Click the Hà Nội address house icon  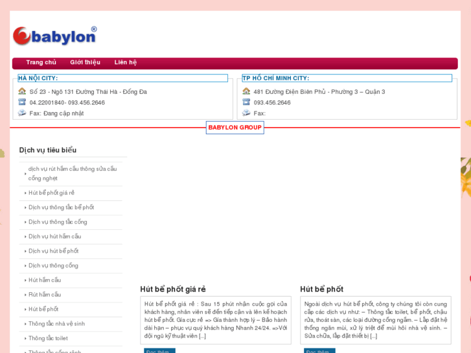point(22,91)
